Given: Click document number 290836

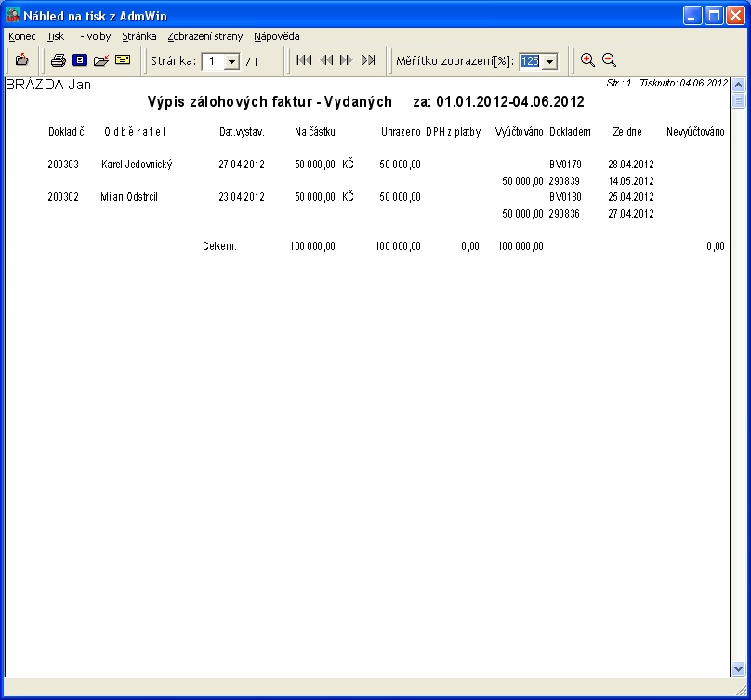Looking at the screenshot, I should 564,214.
